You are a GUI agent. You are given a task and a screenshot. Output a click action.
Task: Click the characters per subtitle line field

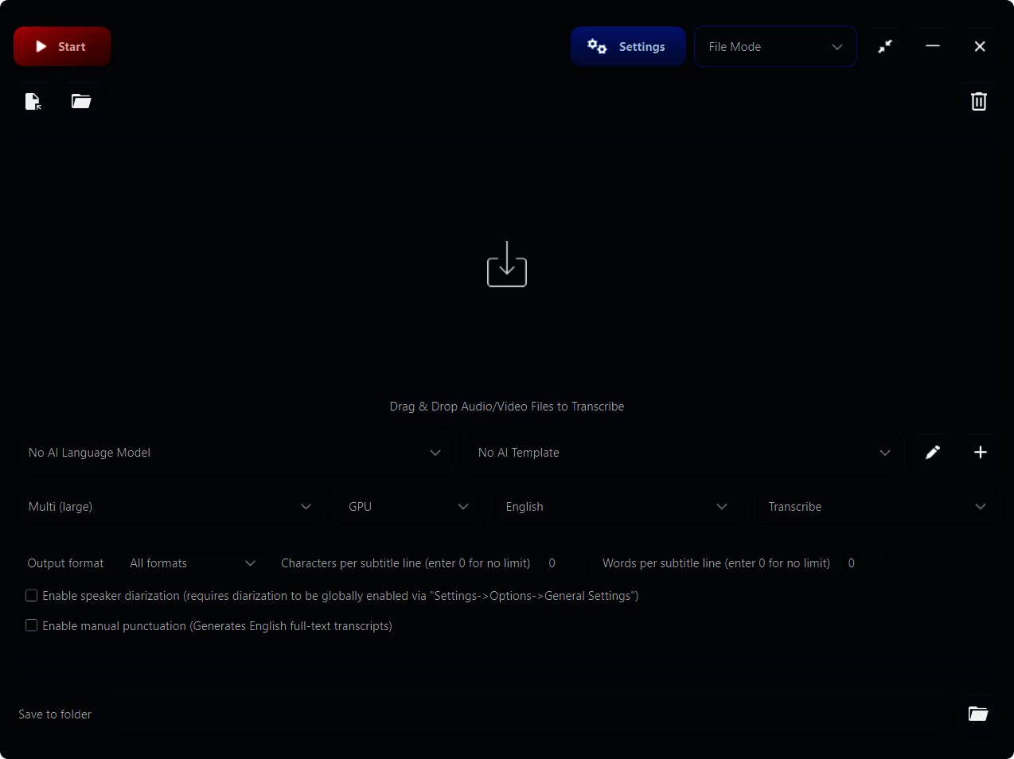566,563
